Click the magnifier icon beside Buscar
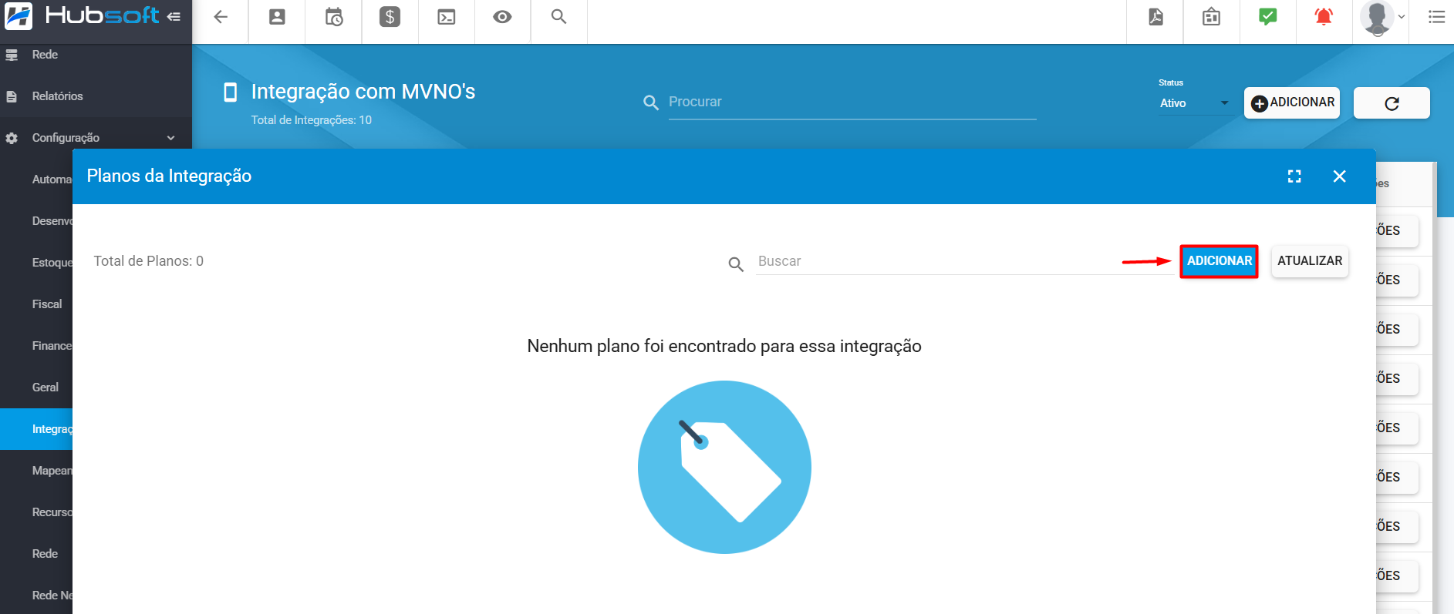Viewport: 1454px width, 614px height. (x=737, y=264)
